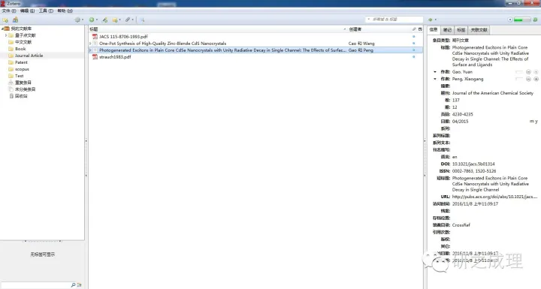This screenshot has height=289, width=541.
Task: Click the new collection icon
Action: coord(5,20)
